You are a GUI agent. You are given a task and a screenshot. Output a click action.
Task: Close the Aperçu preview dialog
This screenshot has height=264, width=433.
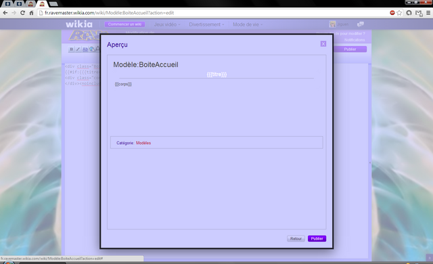tap(323, 44)
